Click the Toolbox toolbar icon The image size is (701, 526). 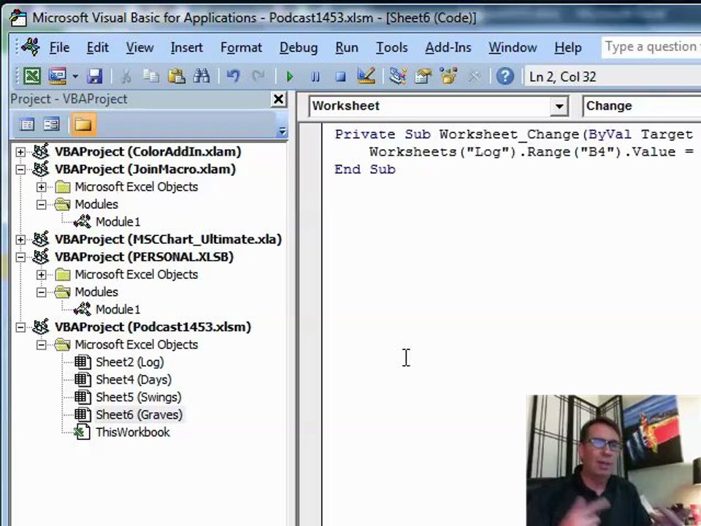click(x=474, y=77)
